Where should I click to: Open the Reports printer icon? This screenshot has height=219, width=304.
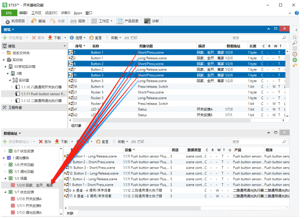[x=73, y=21]
